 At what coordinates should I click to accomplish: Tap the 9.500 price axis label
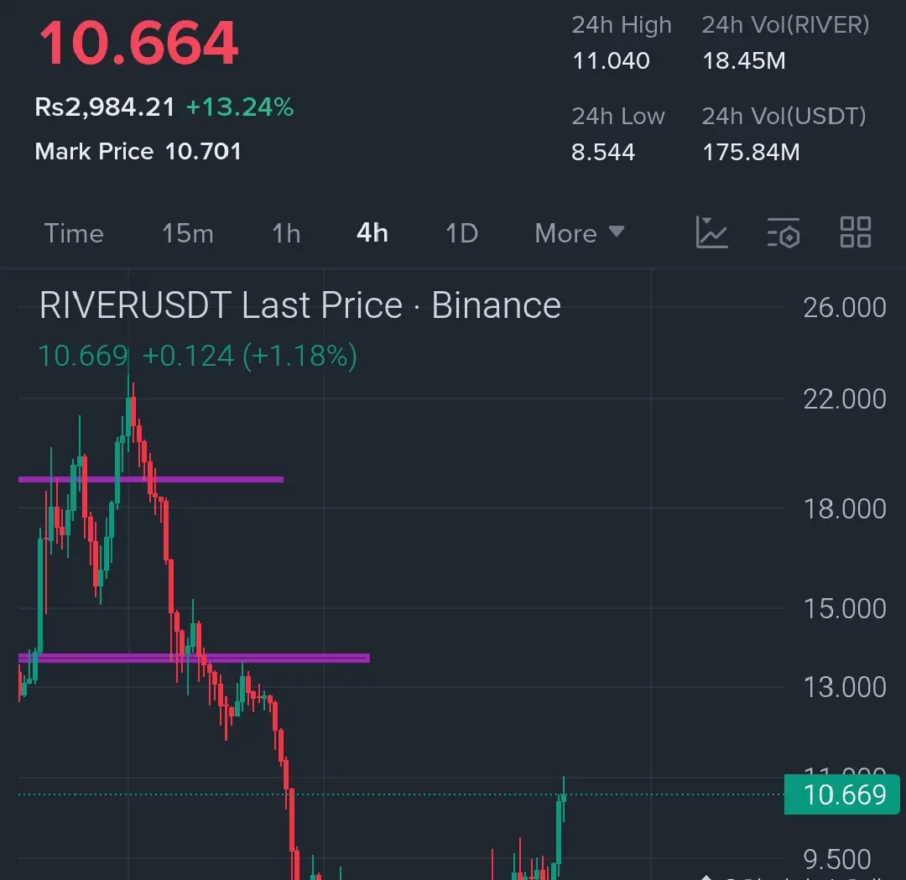point(836,859)
